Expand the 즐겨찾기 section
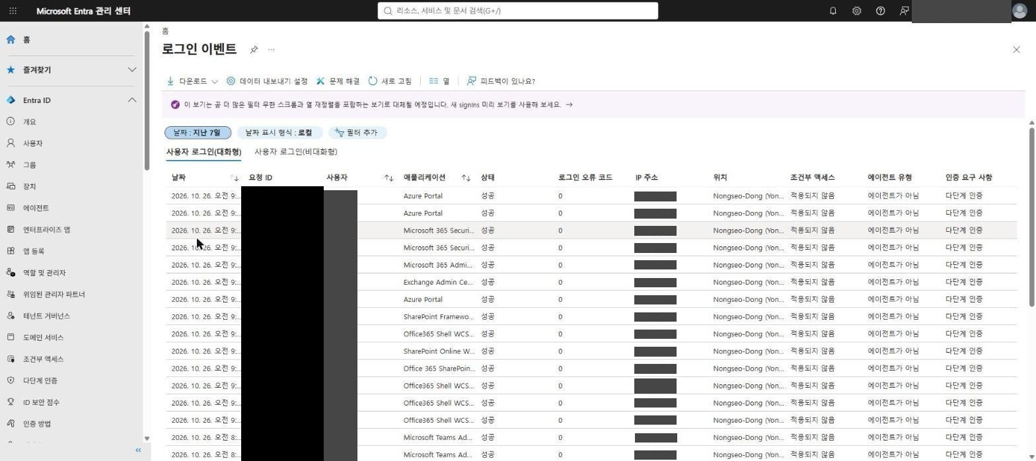1036x461 pixels. [71, 69]
